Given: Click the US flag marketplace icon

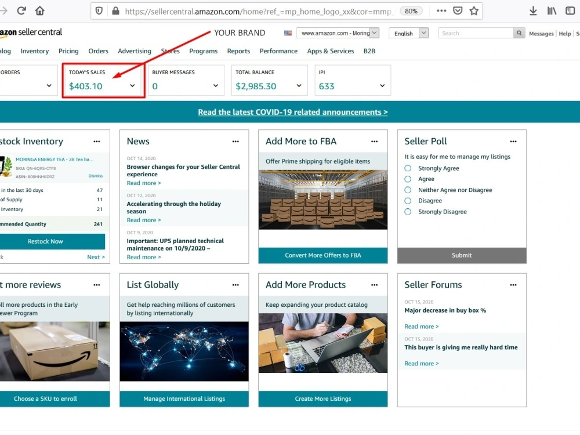Looking at the screenshot, I should (x=288, y=33).
